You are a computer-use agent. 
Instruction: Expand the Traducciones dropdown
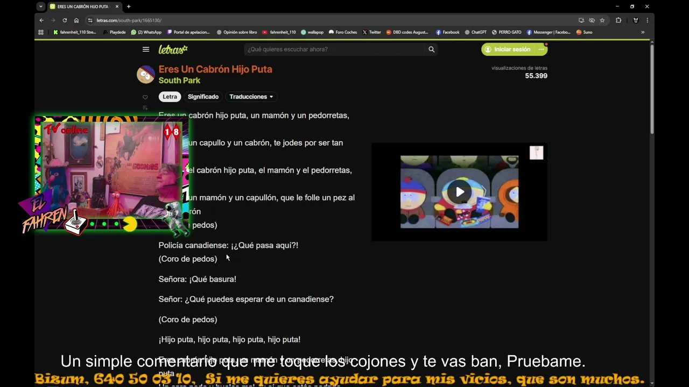coord(251,97)
